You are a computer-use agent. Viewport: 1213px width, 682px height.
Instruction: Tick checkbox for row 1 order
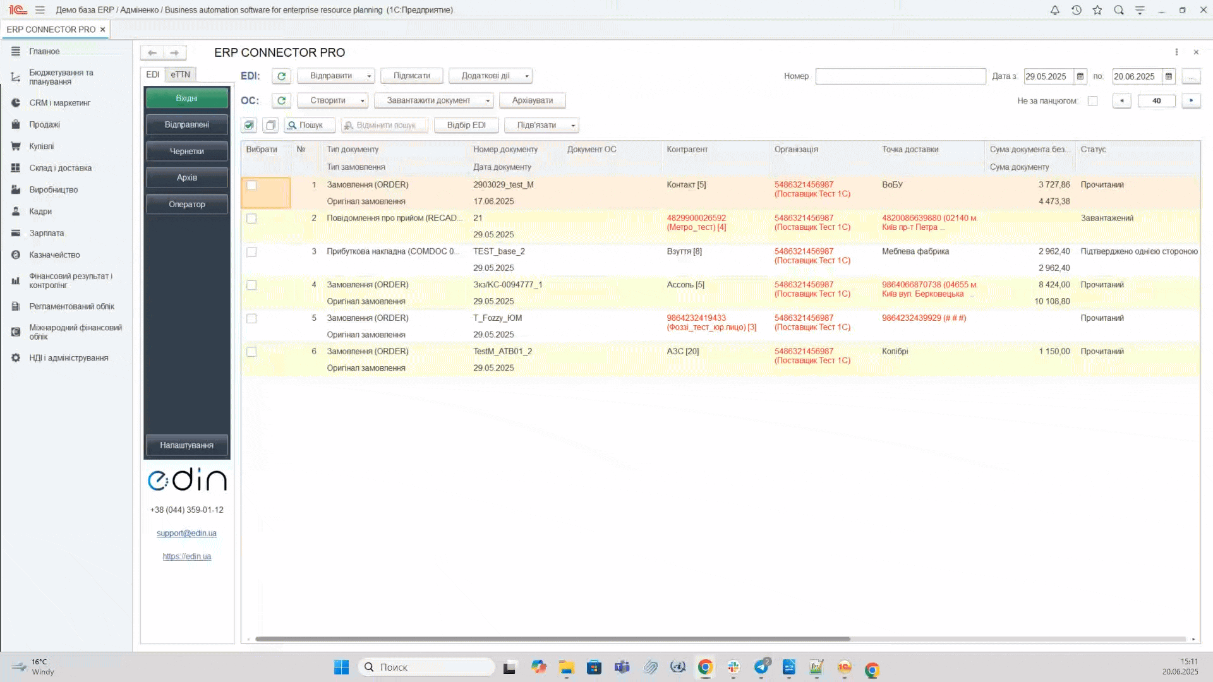(x=251, y=186)
